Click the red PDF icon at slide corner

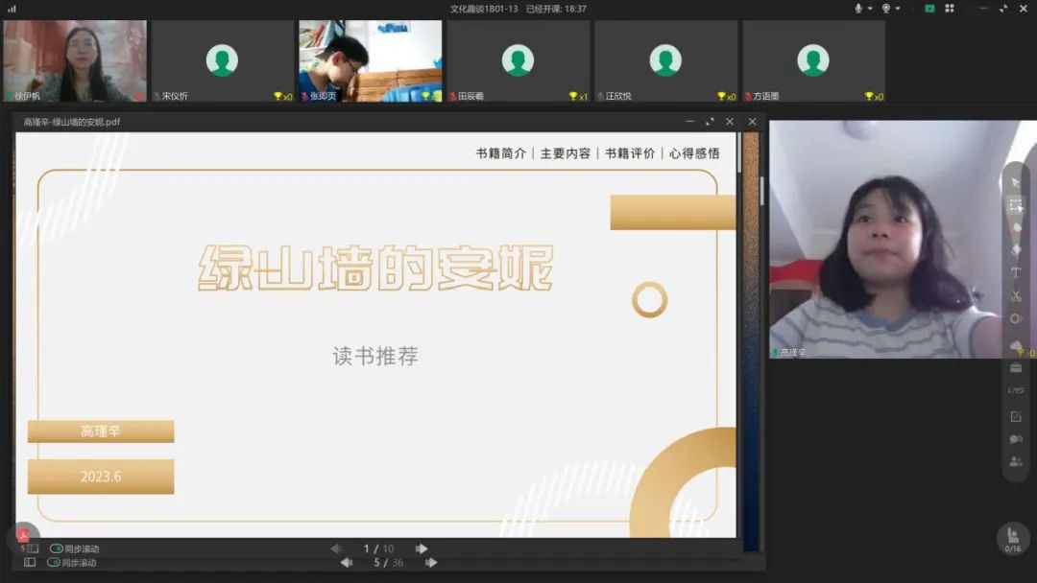coord(23,535)
